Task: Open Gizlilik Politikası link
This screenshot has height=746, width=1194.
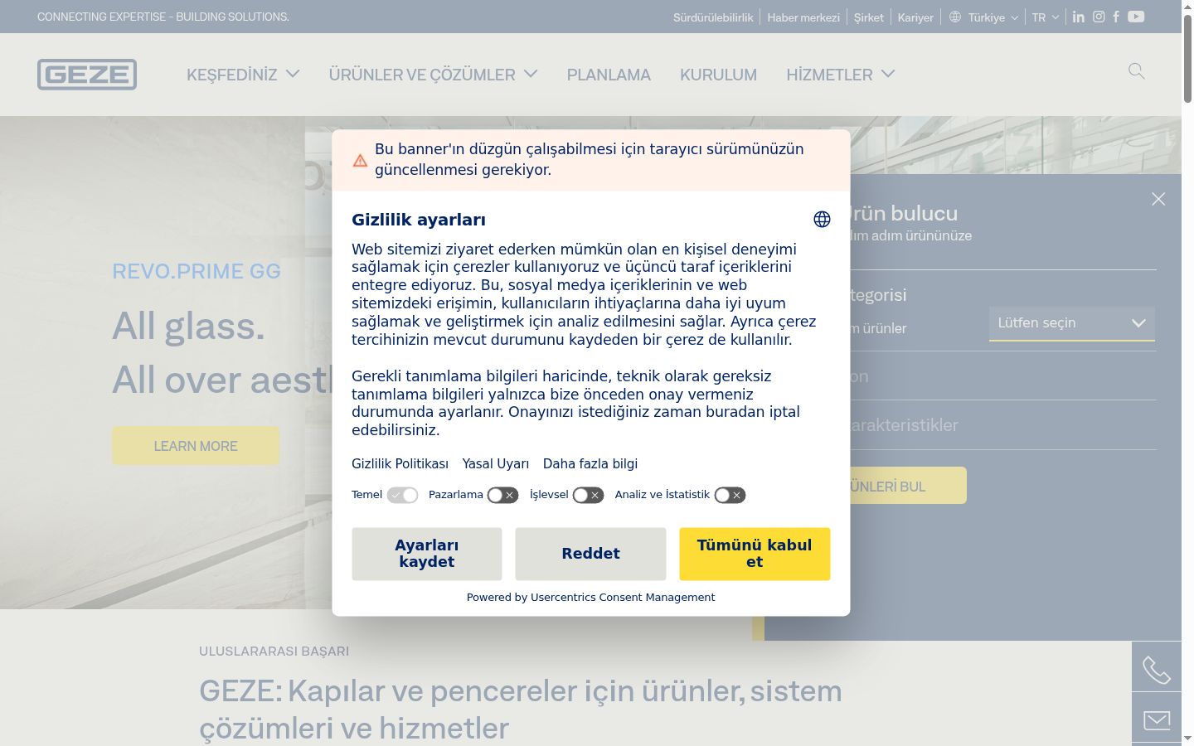Action: [x=400, y=463]
